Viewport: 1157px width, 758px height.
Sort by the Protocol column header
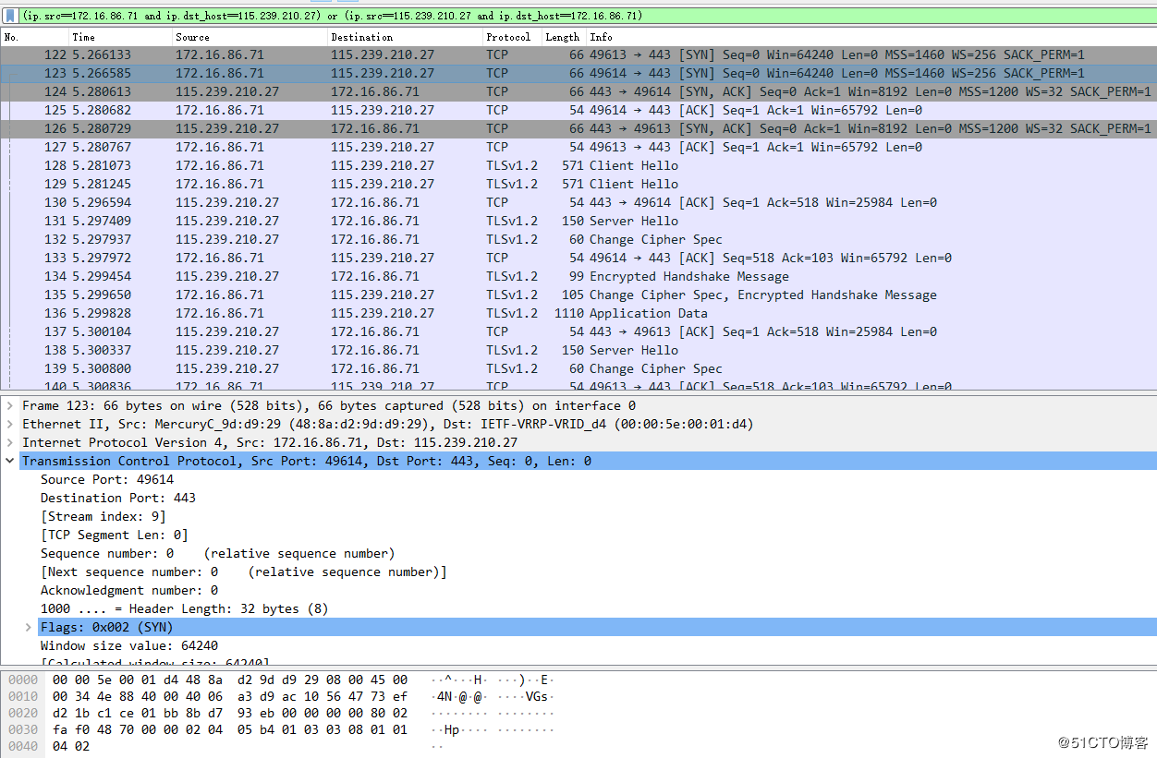(x=508, y=37)
